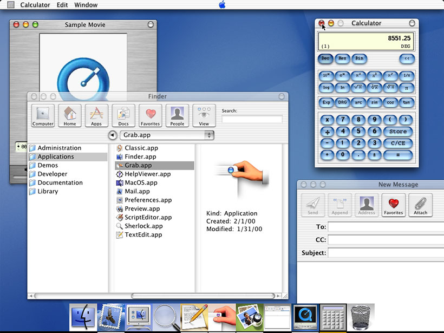Open the Address icon in New Message
The image size is (444, 333).
367,205
